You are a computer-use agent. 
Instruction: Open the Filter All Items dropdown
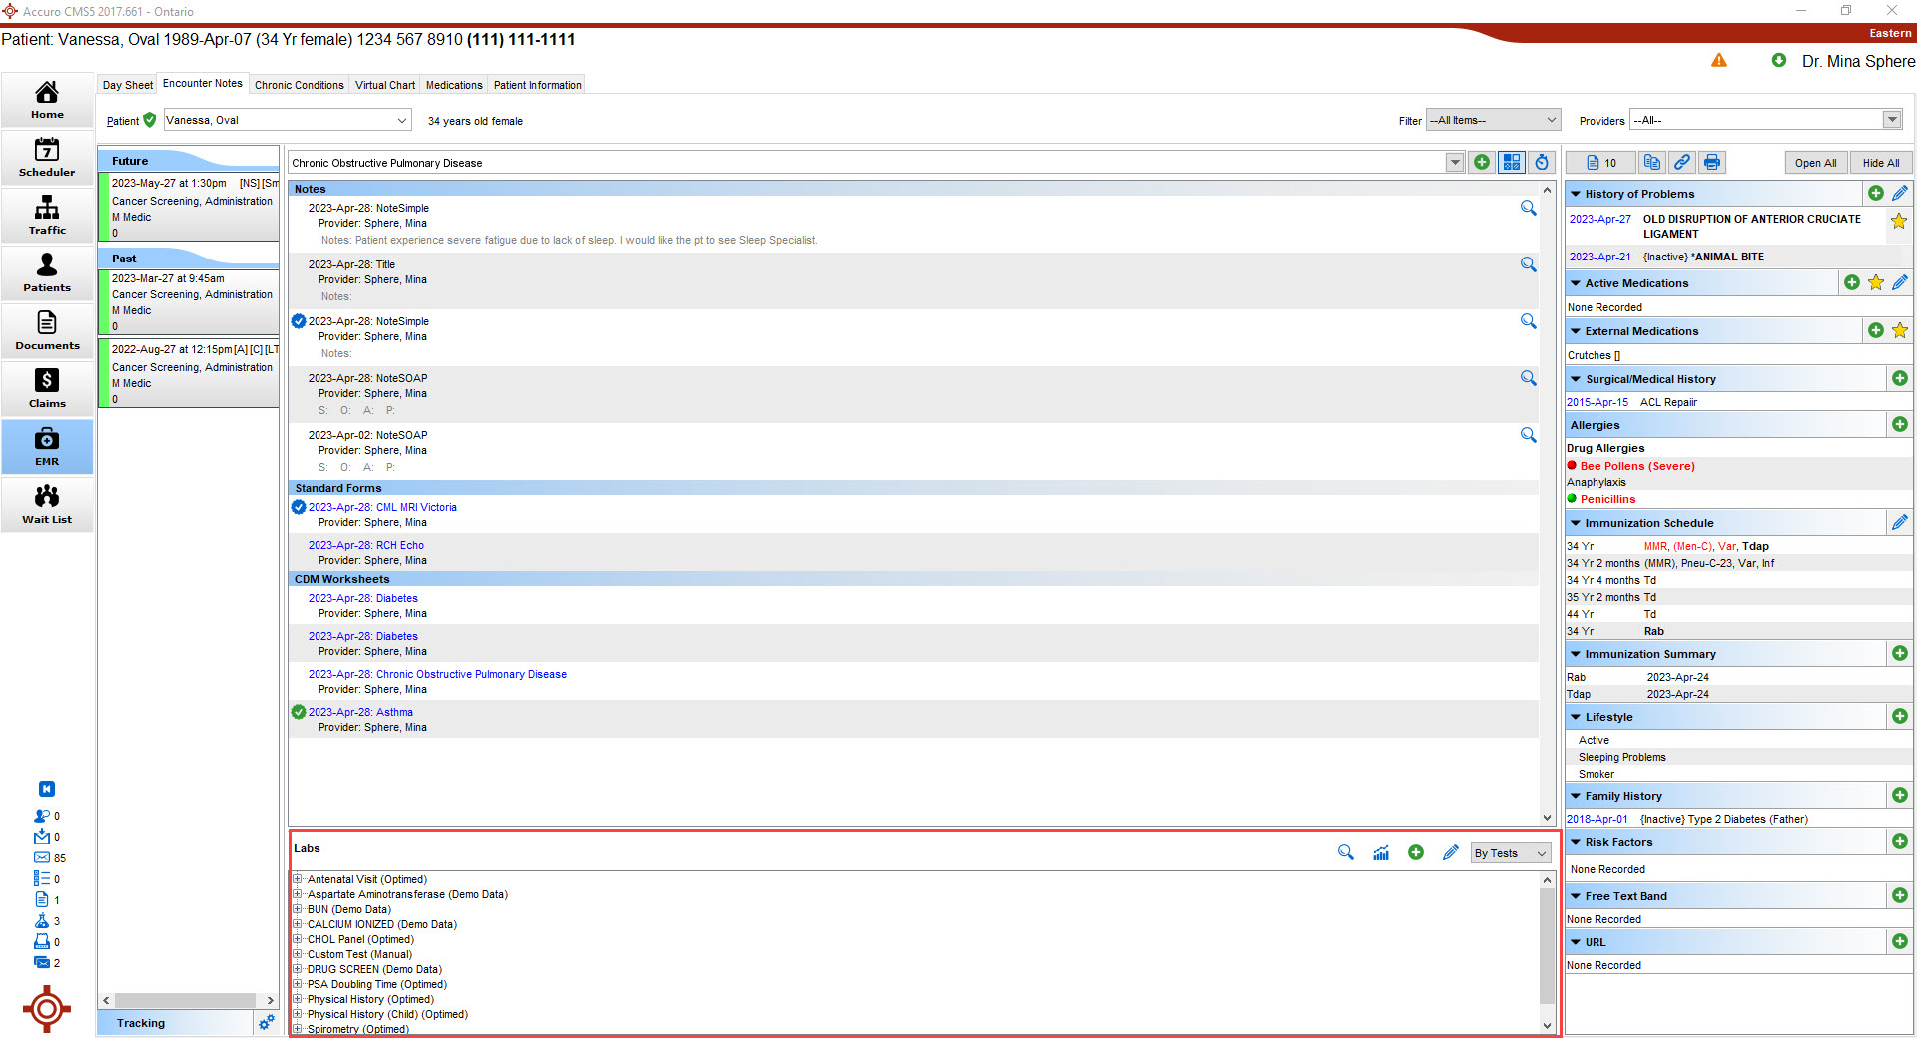click(1493, 120)
